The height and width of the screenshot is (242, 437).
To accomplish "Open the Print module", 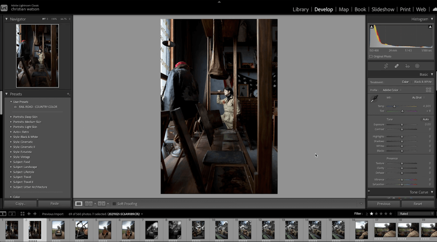I will [x=405, y=9].
